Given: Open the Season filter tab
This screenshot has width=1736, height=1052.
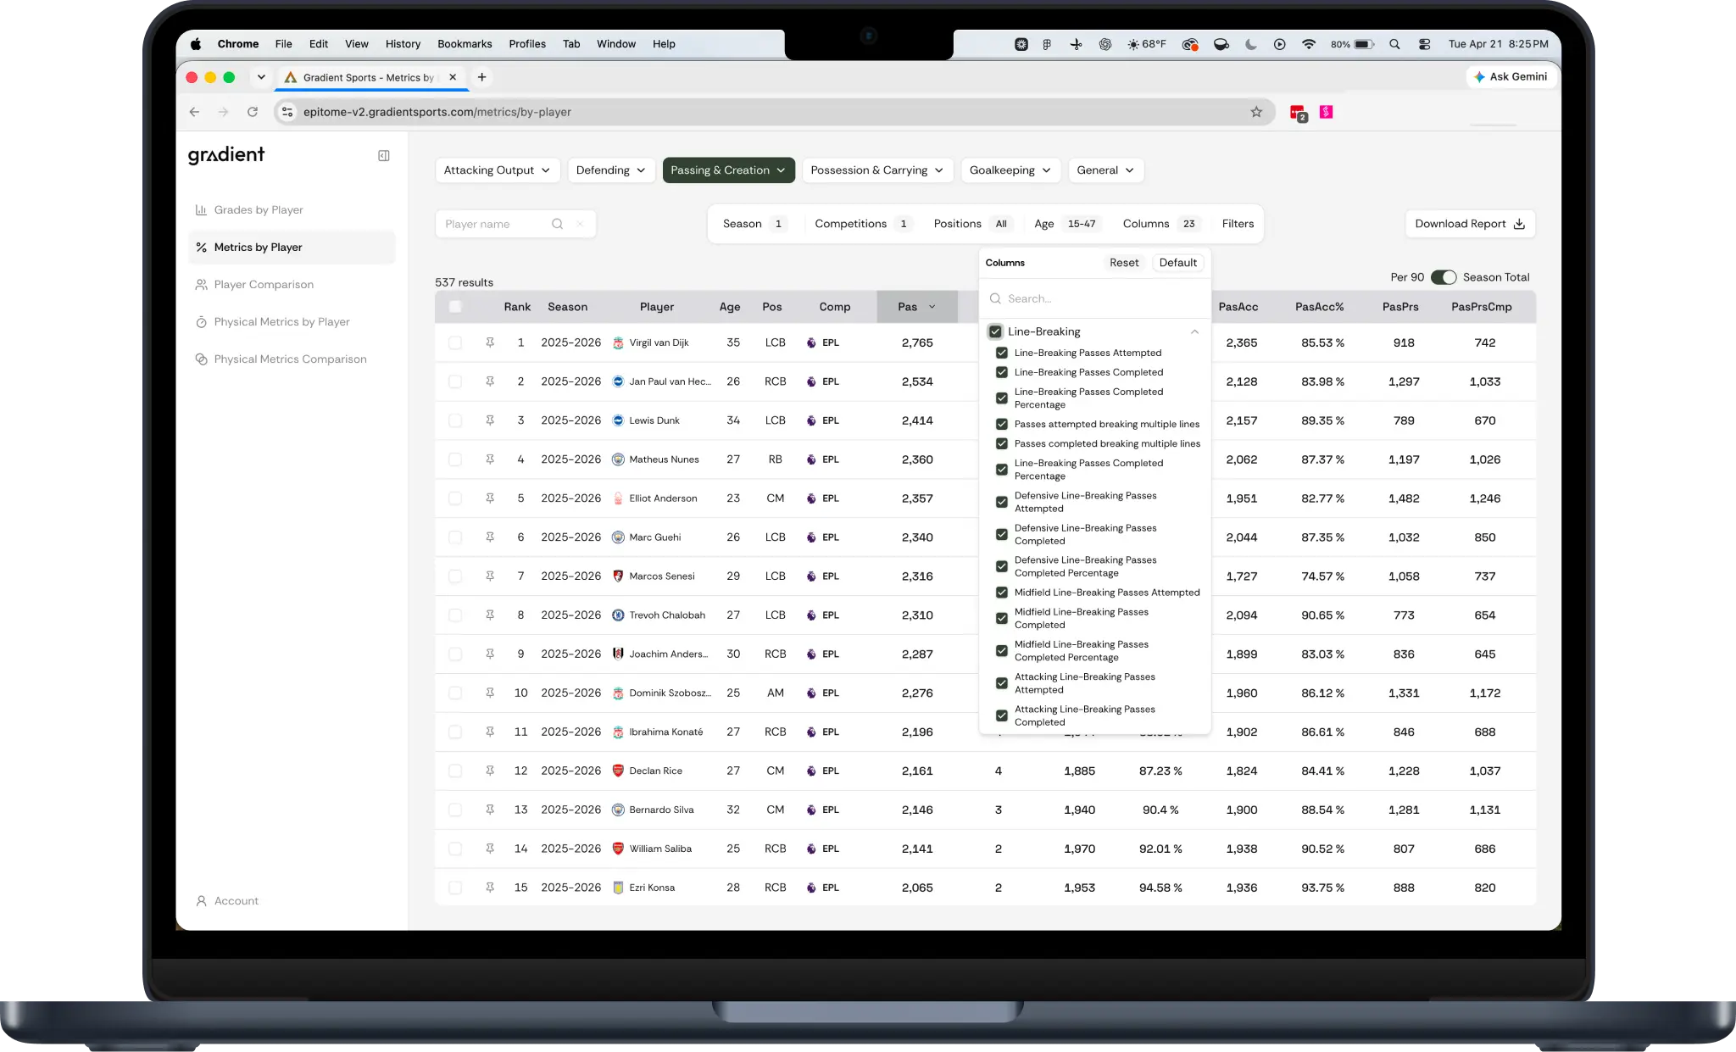Looking at the screenshot, I should click(x=754, y=224).
